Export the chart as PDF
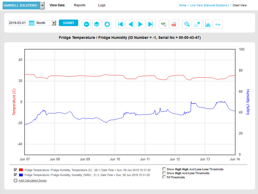This screenshot has width=258, height=194. point(174,24)
